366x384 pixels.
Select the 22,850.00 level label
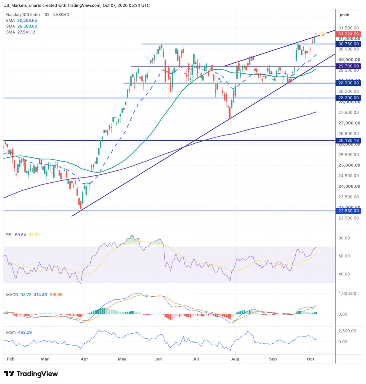(x=349, y=211)
